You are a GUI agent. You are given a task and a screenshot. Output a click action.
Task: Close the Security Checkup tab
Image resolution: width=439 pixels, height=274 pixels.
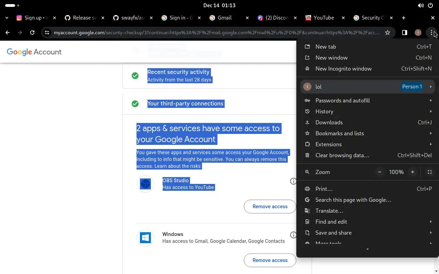click(x=391, y=18)
